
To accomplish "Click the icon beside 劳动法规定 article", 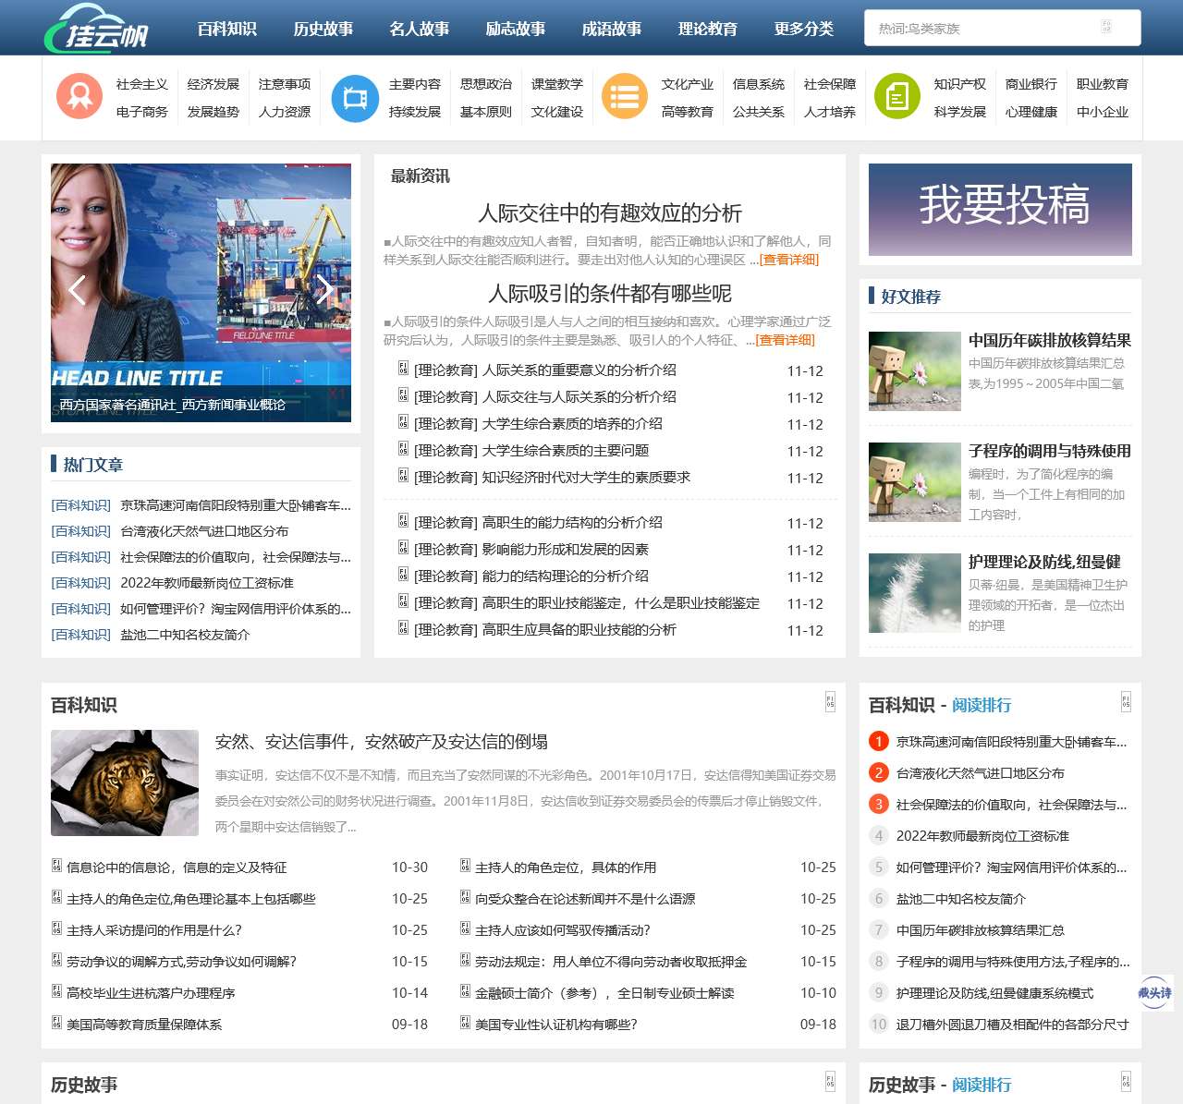I will click(465, 960).
